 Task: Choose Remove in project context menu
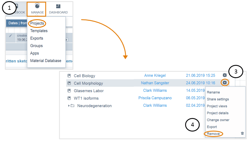[213, 134]
